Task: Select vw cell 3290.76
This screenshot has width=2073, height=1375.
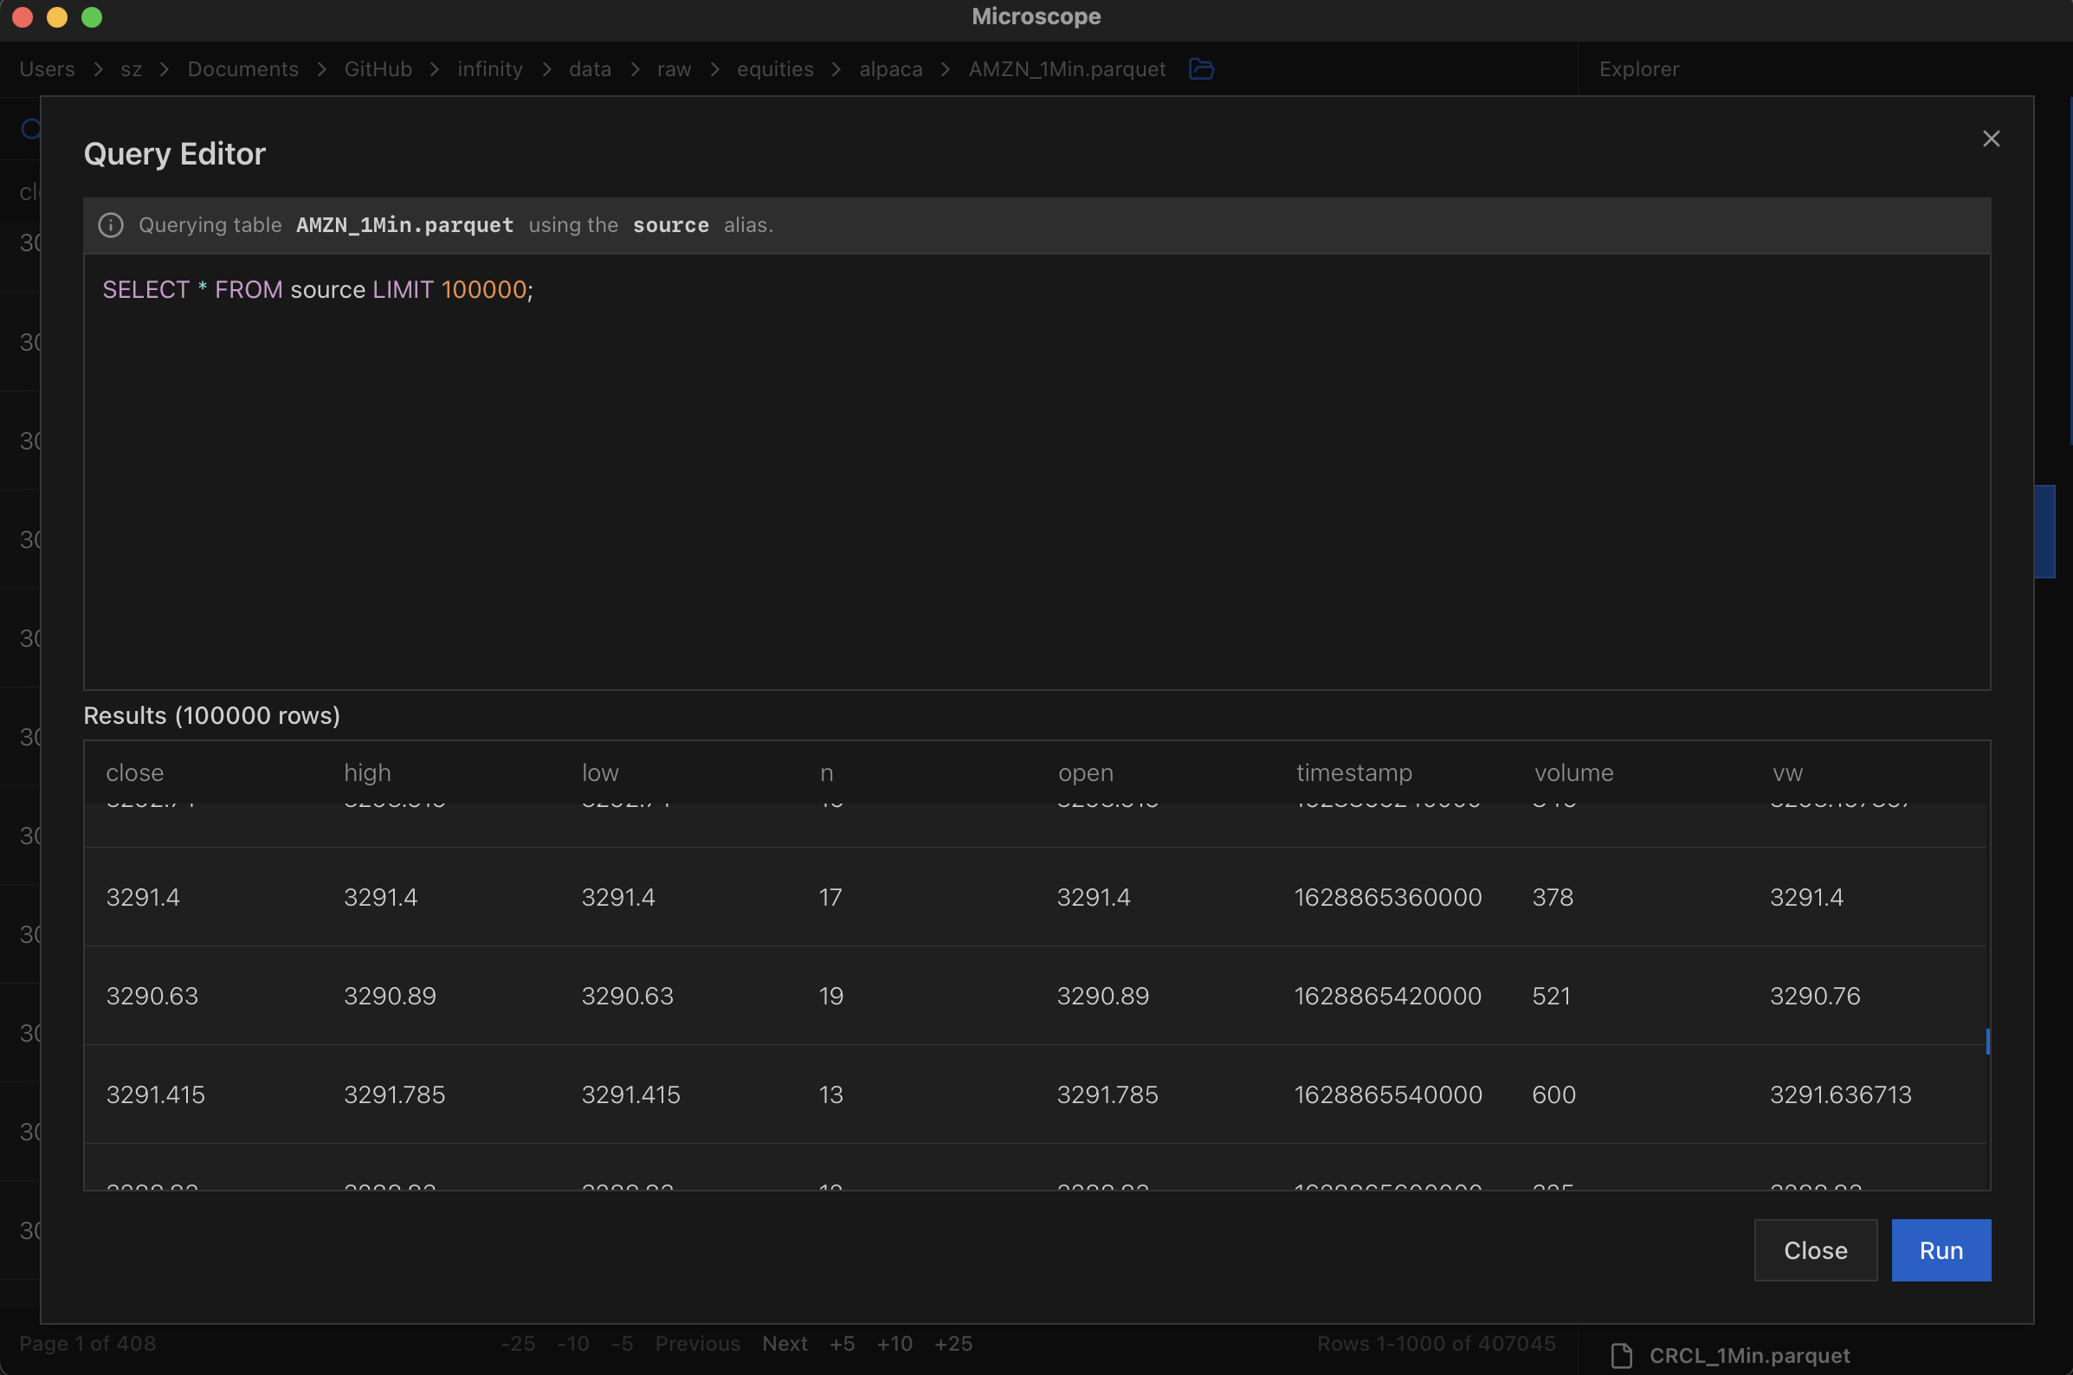Action: coord(1814,996)
